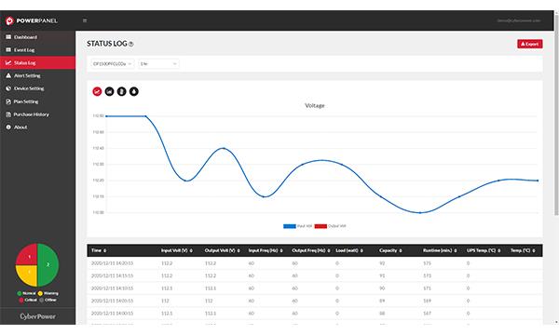
Task: Toggle the Input Volt legend swatch
Action: (x=290, y=226)
